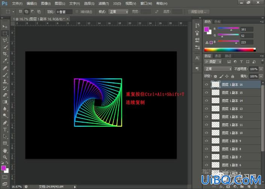265x189 pixels.
Task: Click the R channel slider
Action: 228,28
